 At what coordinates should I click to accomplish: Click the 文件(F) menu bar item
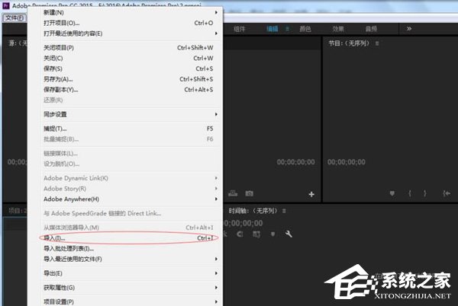pos(15,18)
